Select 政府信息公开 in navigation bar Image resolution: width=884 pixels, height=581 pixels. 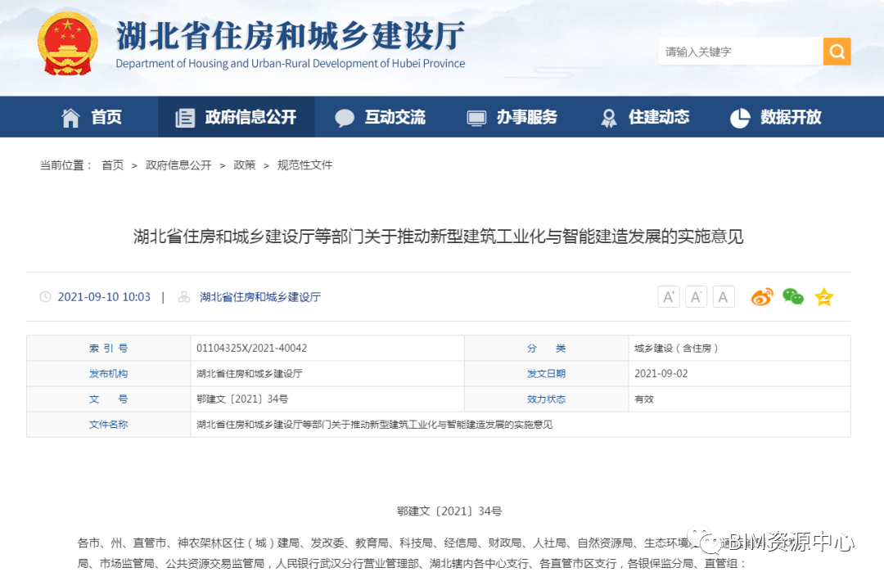coord(236,117)
